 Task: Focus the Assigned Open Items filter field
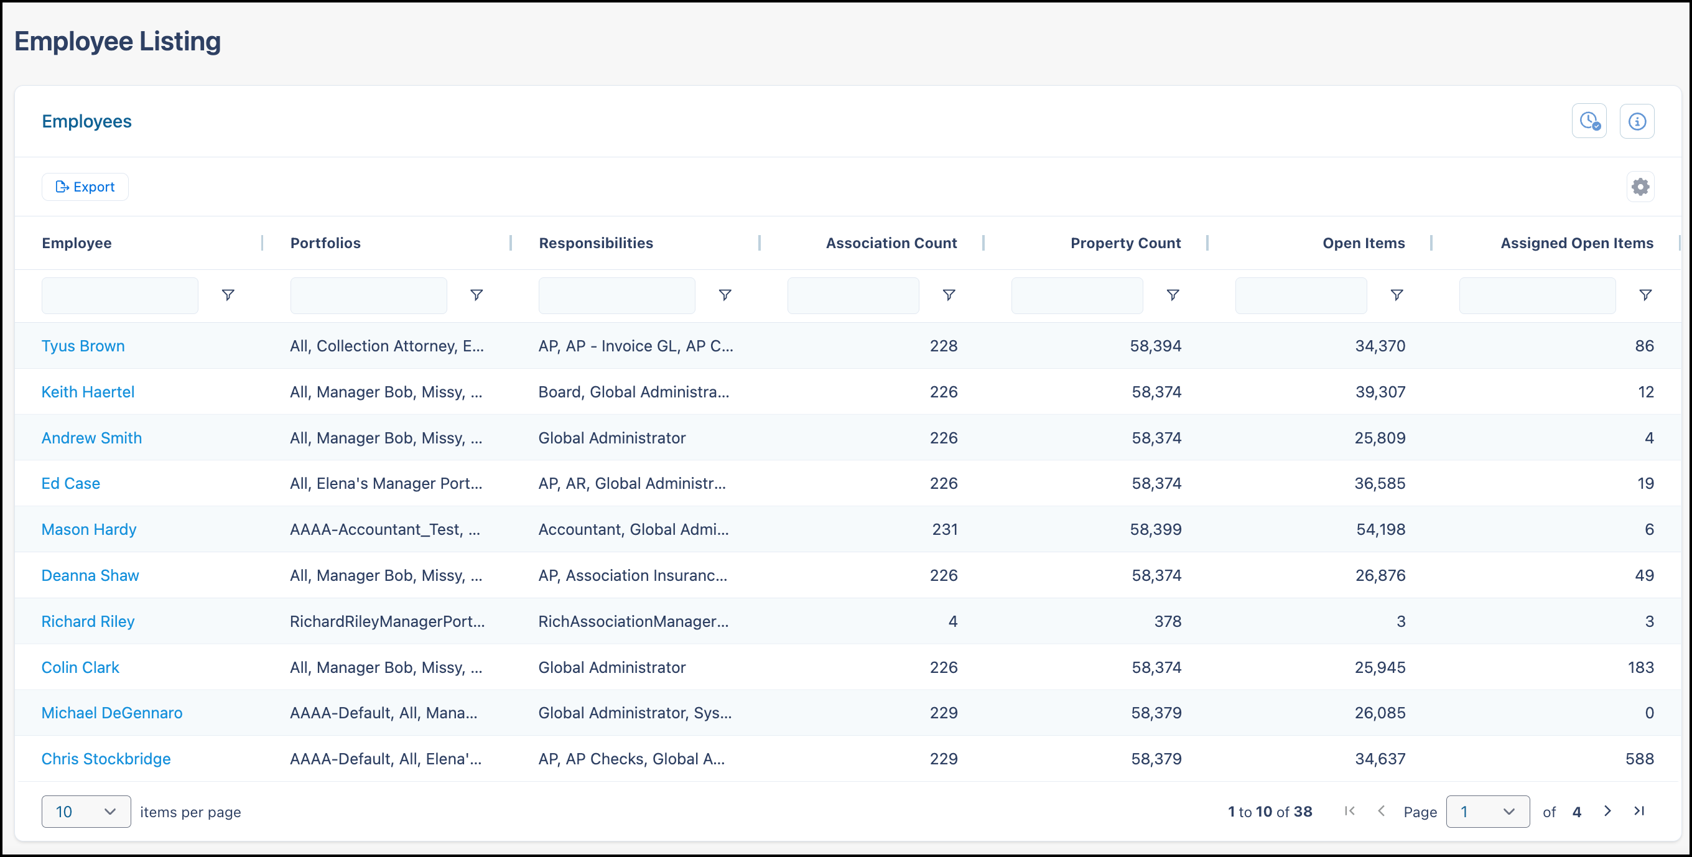[1538, 295]
